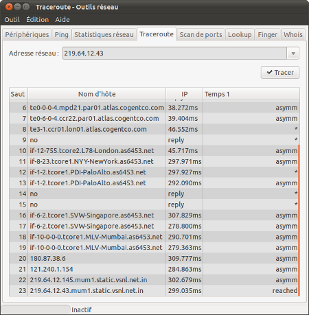
Task: Click the 297.927ms value
Action: pyautogui.click(x=185, y=172)
